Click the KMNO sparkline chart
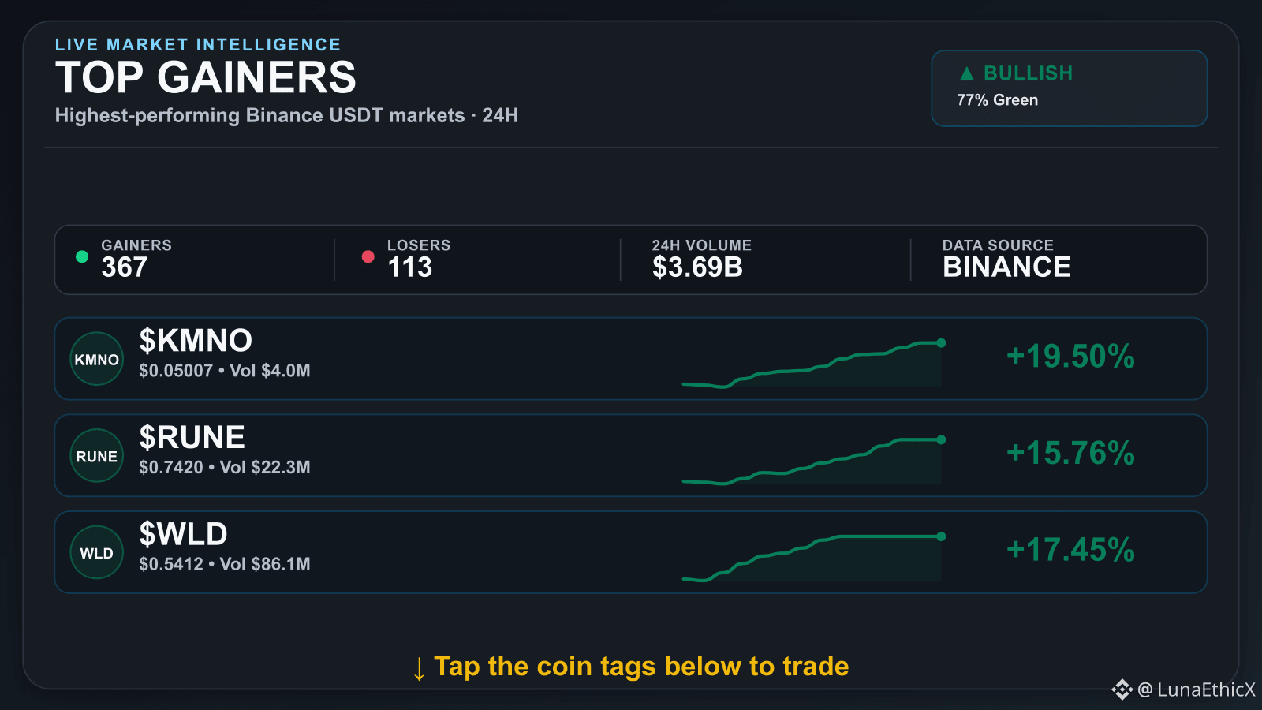 [812, 364]
